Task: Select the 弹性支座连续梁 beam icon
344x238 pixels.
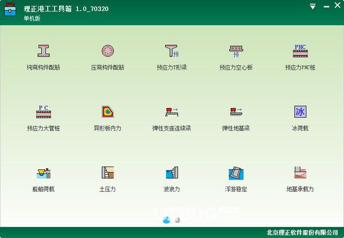Action: click(x=172, y=112)
